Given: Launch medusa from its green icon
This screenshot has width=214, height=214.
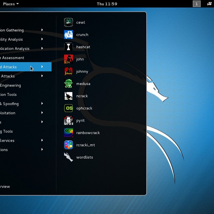Looking at the screenshot, I should click(69, 84).
